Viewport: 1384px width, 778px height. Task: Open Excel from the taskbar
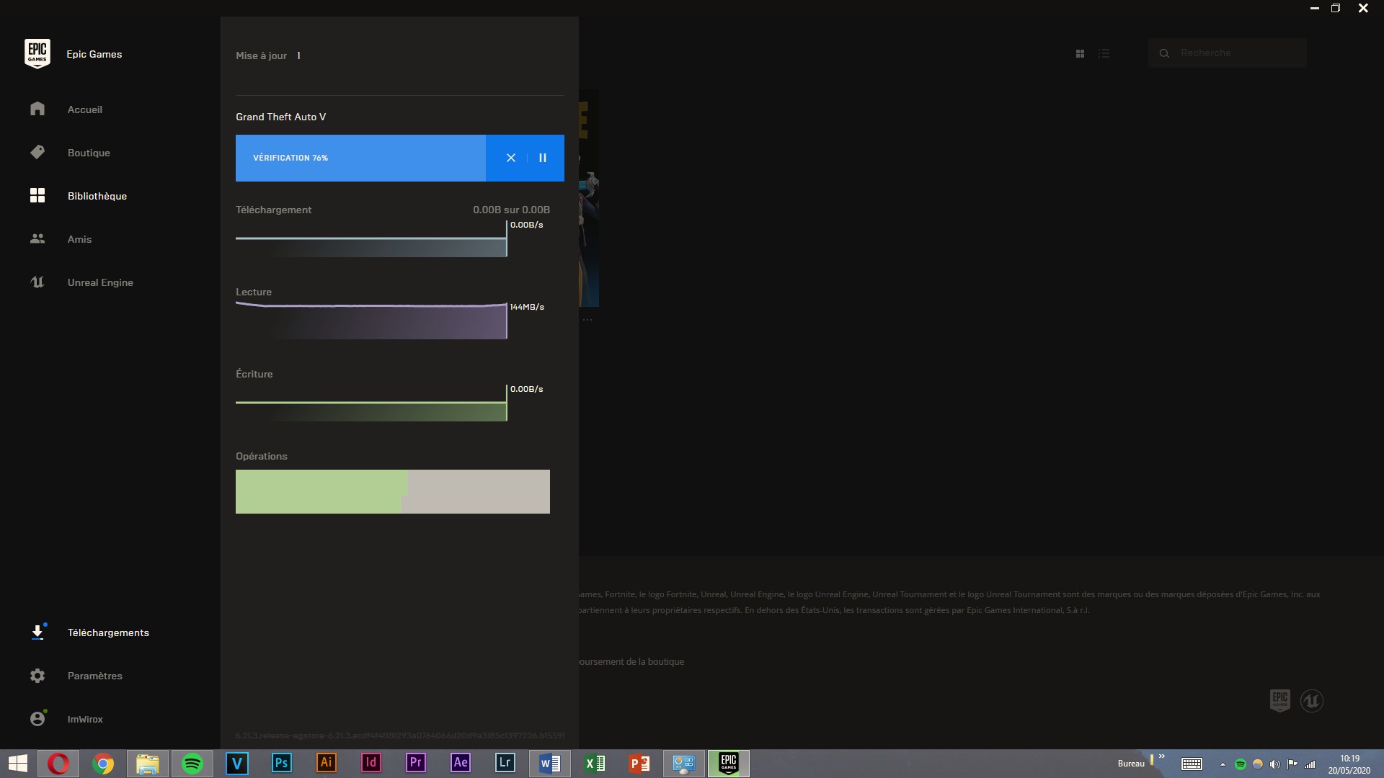click(x=595, y=764)
